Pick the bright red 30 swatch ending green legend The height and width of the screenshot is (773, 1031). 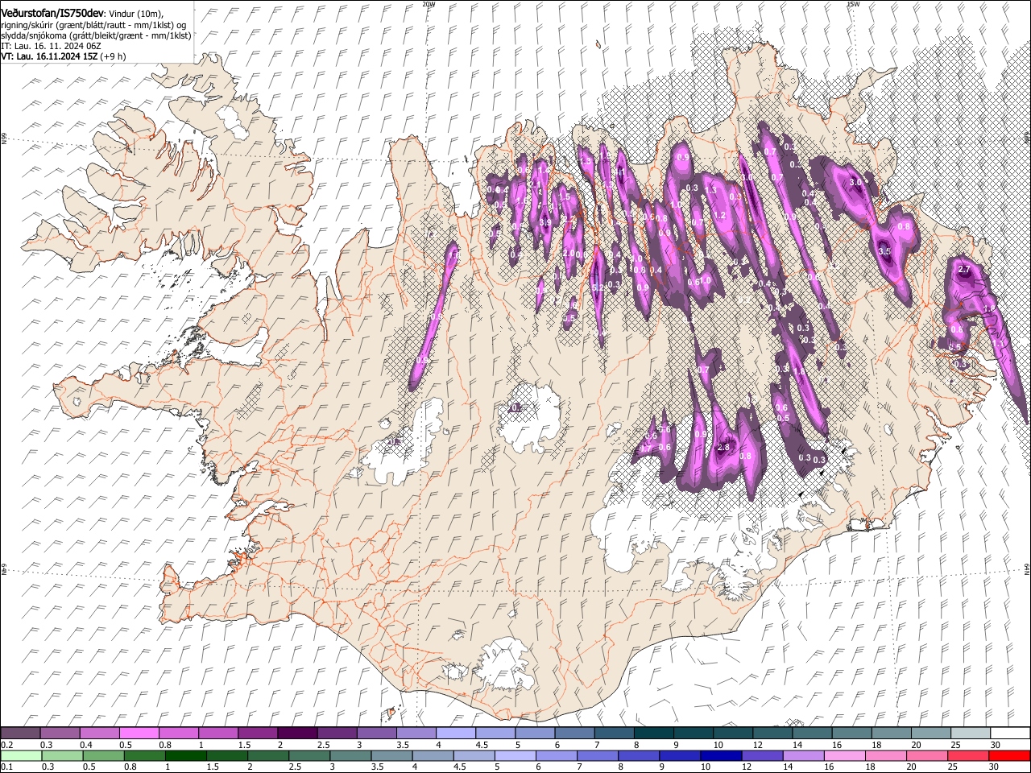tap(1009, 755)
